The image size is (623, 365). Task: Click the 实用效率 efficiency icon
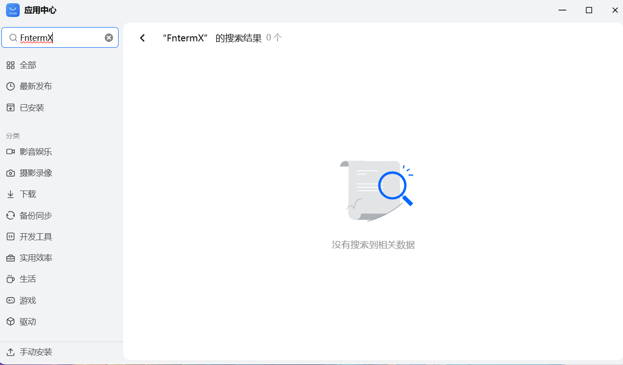(x=11, y=258)
